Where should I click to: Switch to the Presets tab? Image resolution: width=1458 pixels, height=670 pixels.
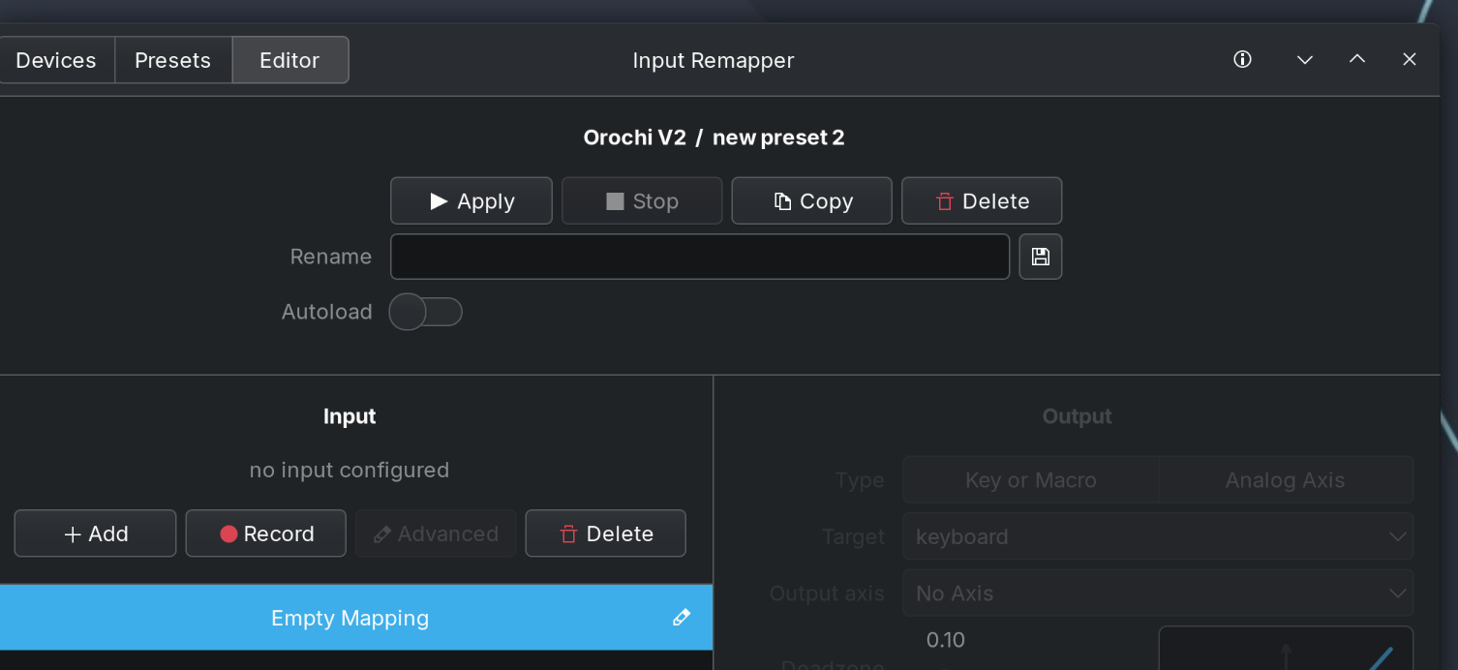(173, 60)
